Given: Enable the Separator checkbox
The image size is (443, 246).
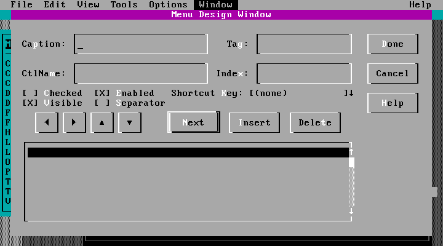Looking at the screenshot, I should point(102,103).
